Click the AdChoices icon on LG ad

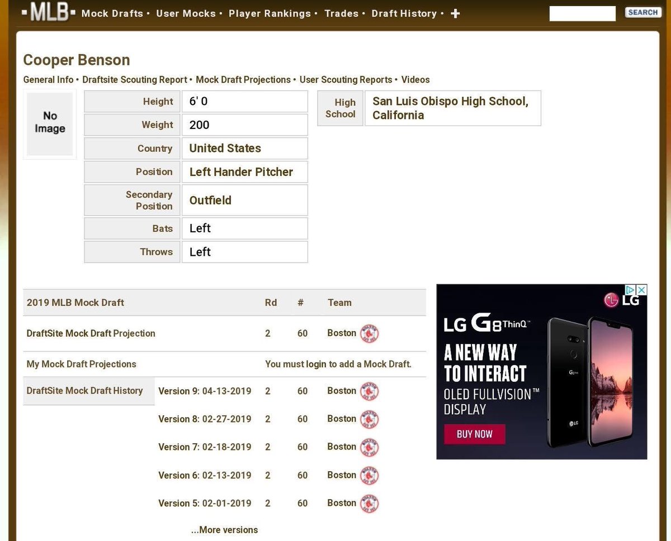(x=630, y=290)
